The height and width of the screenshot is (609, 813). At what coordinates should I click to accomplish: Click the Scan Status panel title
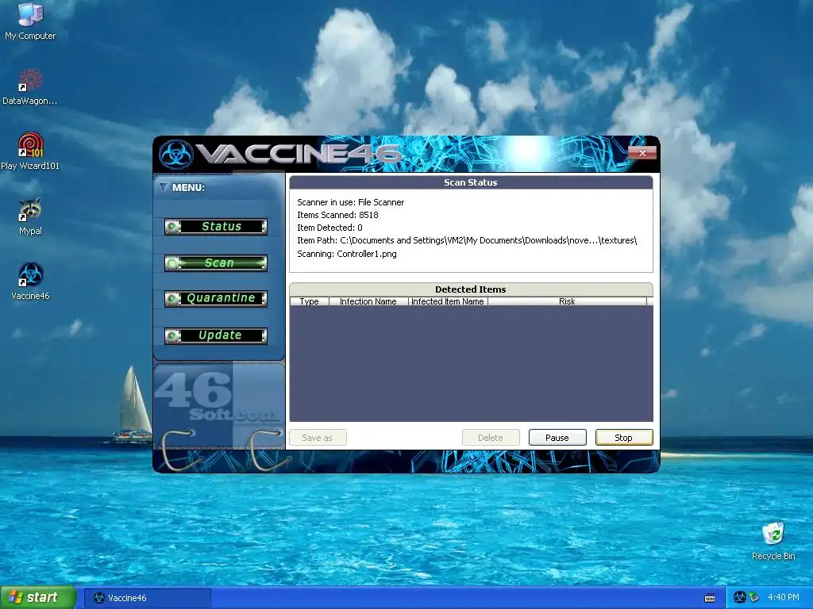471,182
